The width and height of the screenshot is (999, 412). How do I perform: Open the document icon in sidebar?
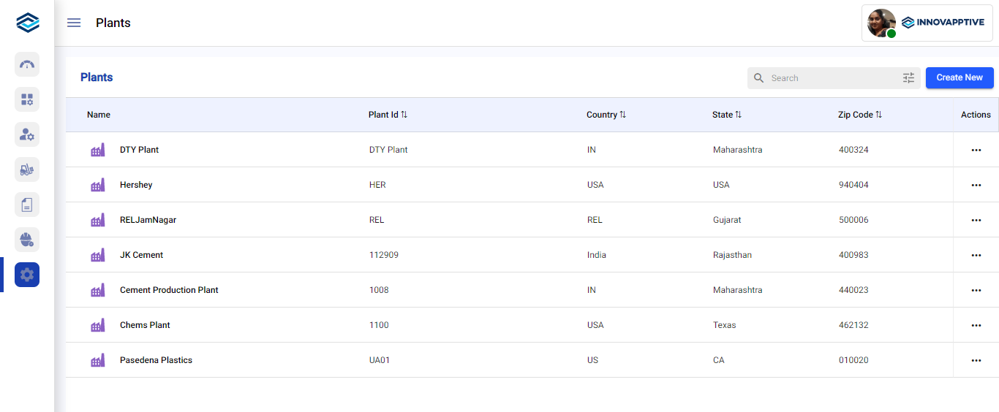27,205
